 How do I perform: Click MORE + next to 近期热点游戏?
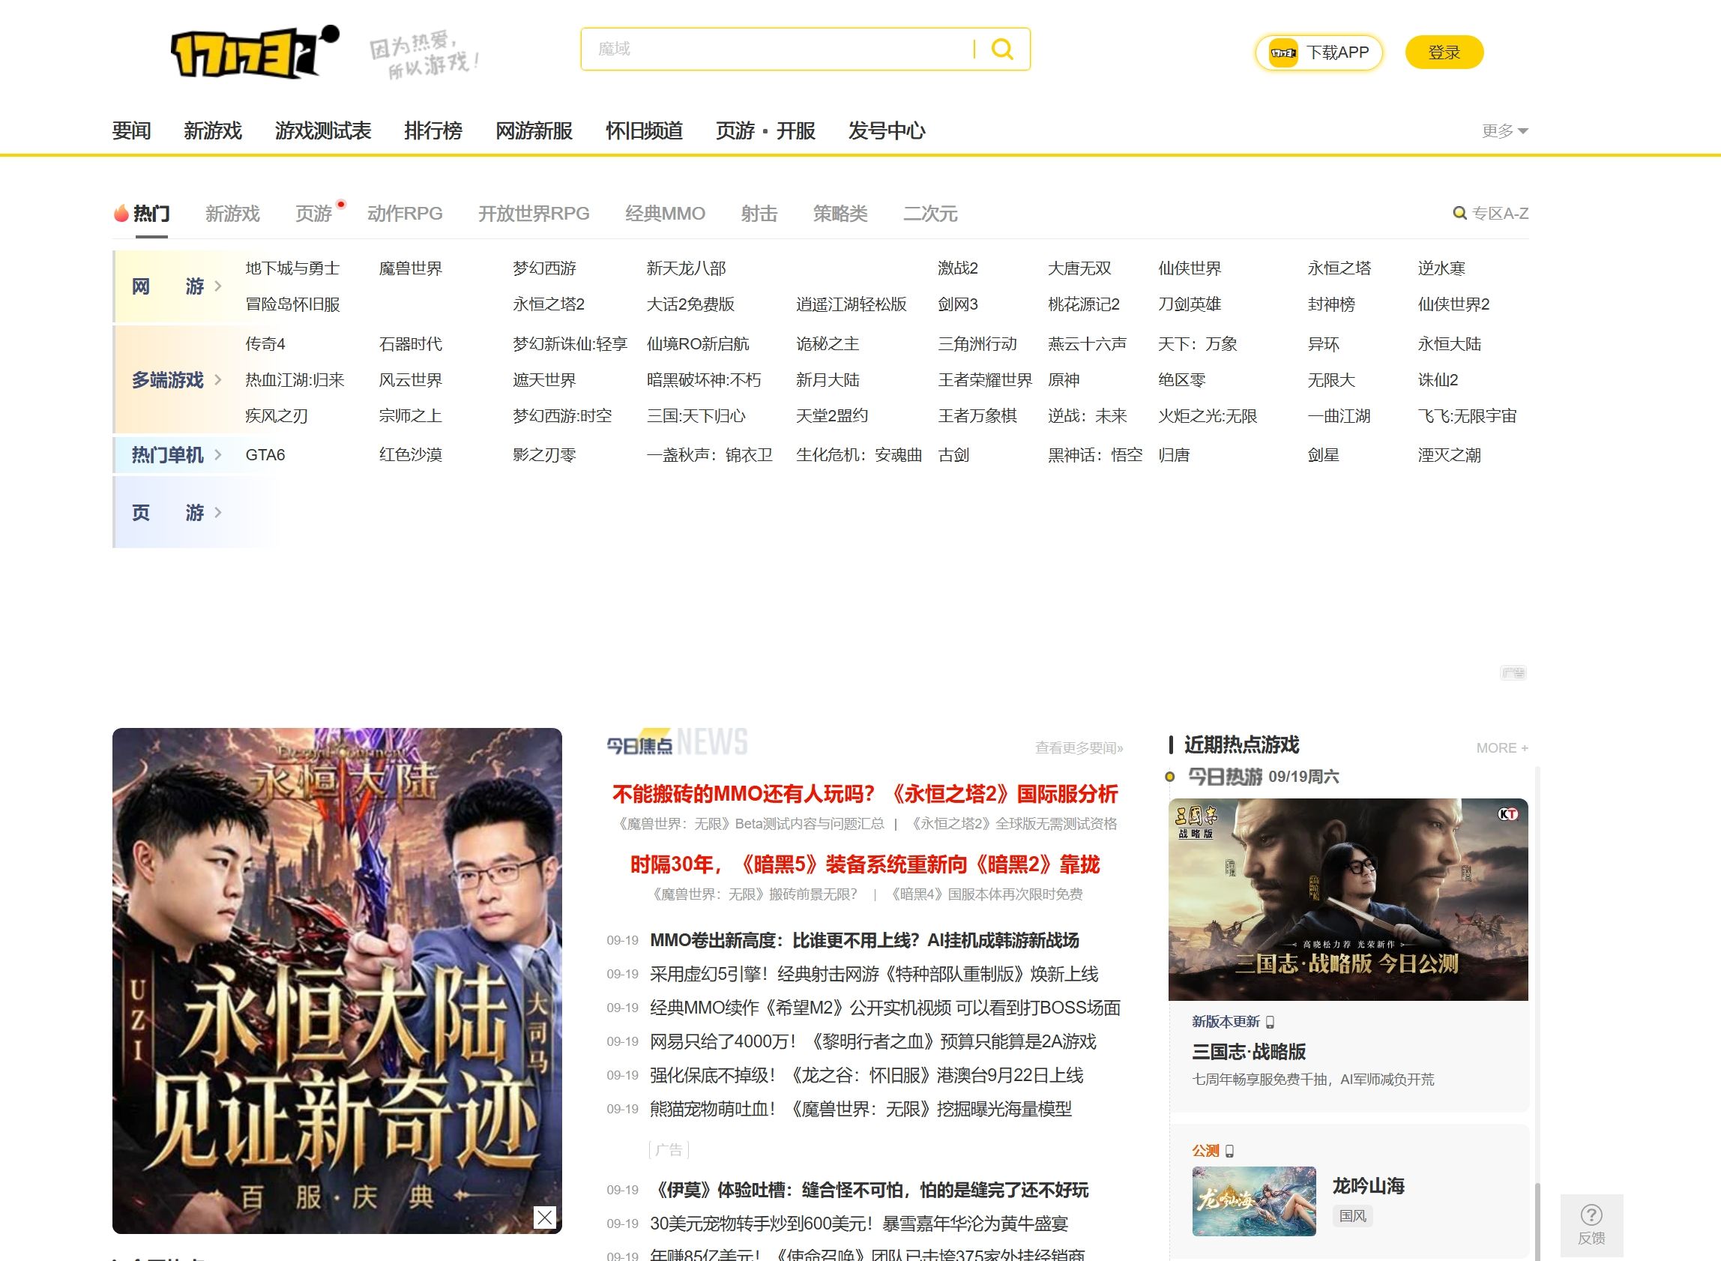(1502, 748)
